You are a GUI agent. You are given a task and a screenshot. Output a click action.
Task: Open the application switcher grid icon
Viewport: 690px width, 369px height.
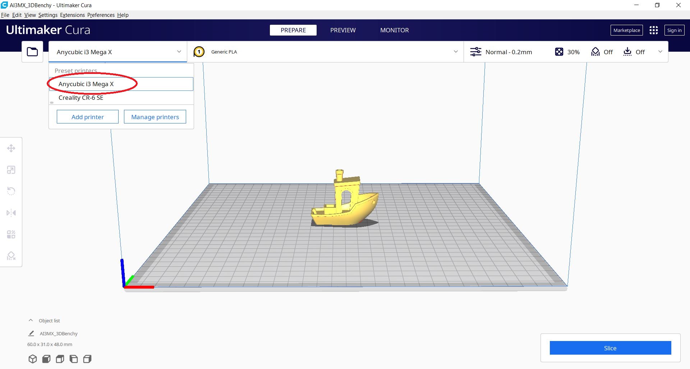[653, 30]
